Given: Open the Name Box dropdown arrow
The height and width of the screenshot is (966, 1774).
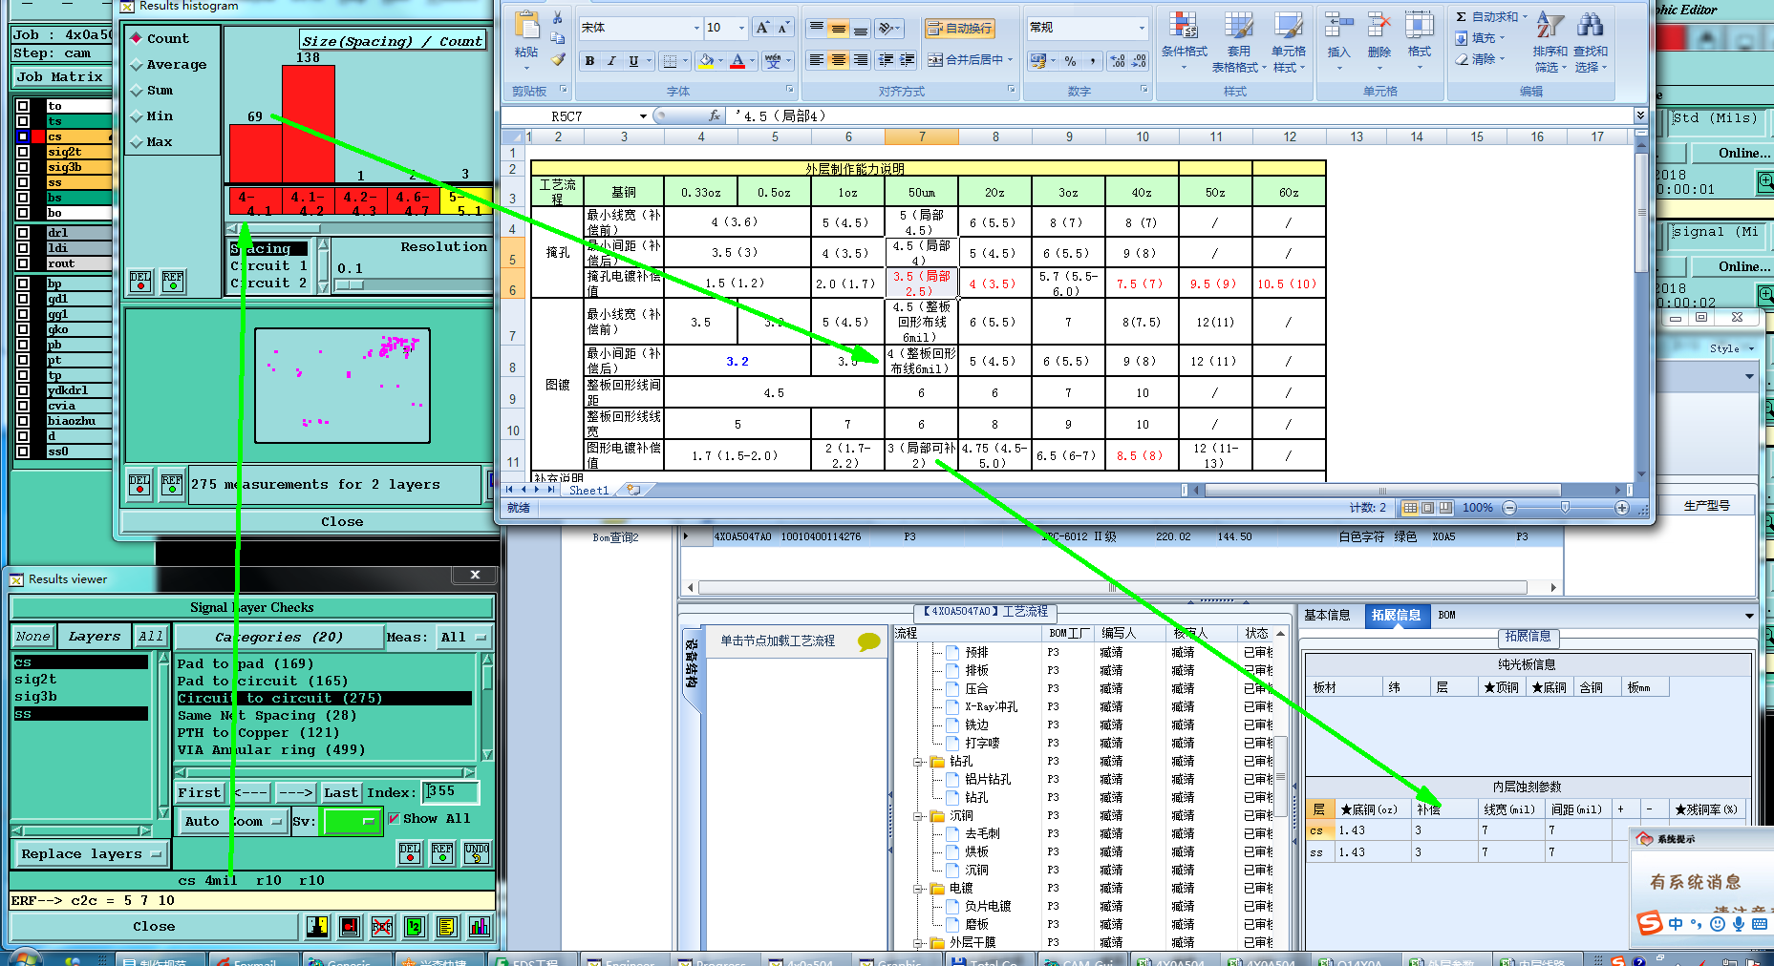Looking at the screenshot, I should point(643,116).
